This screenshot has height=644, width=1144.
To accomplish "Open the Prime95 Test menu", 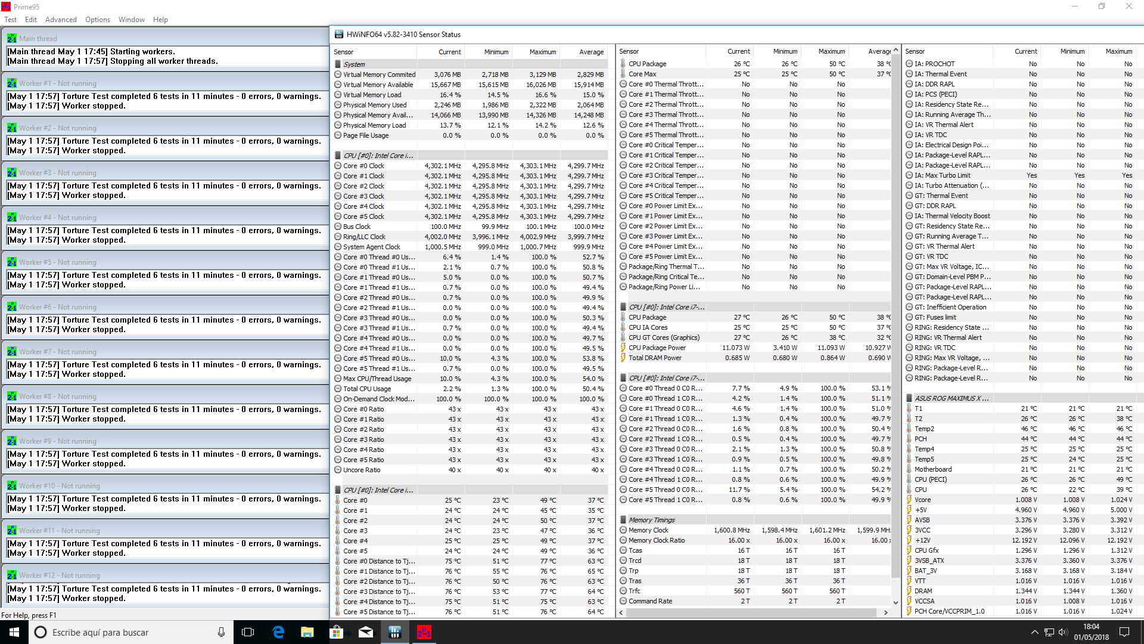I will (10, 19).
